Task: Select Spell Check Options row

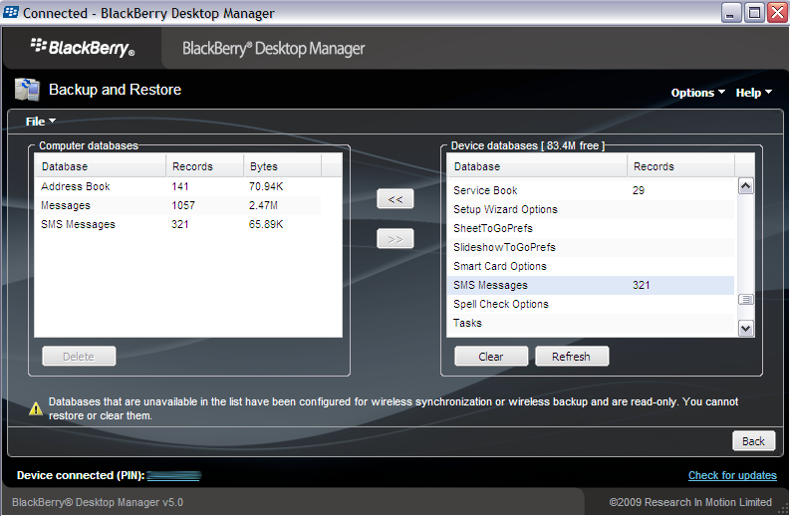Action: point(591,304)
